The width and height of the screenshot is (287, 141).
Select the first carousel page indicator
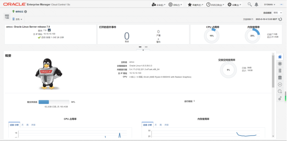pyautogui.click(x=140, y=47)
